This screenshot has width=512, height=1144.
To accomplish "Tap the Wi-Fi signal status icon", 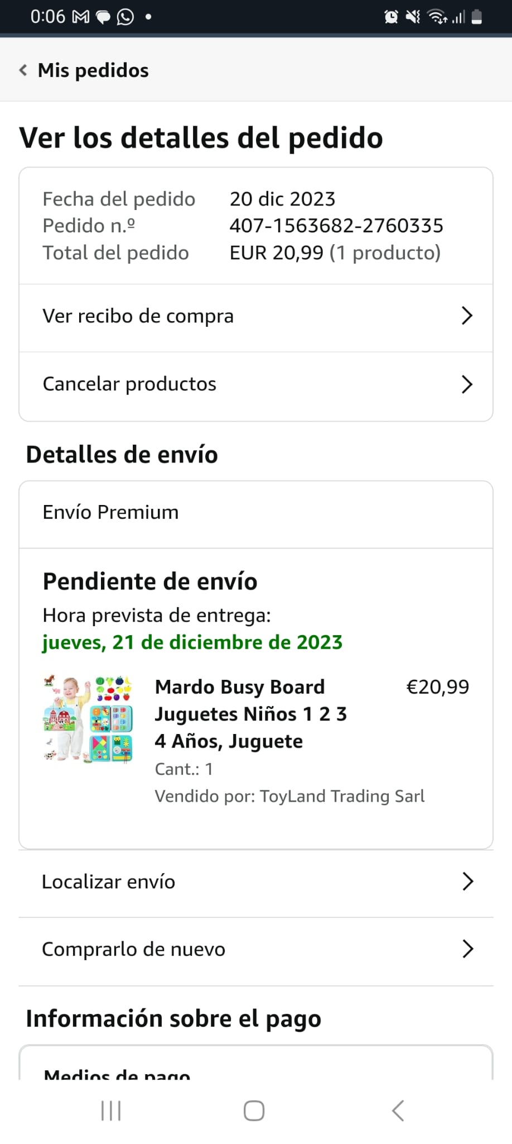I will point(437,17).
